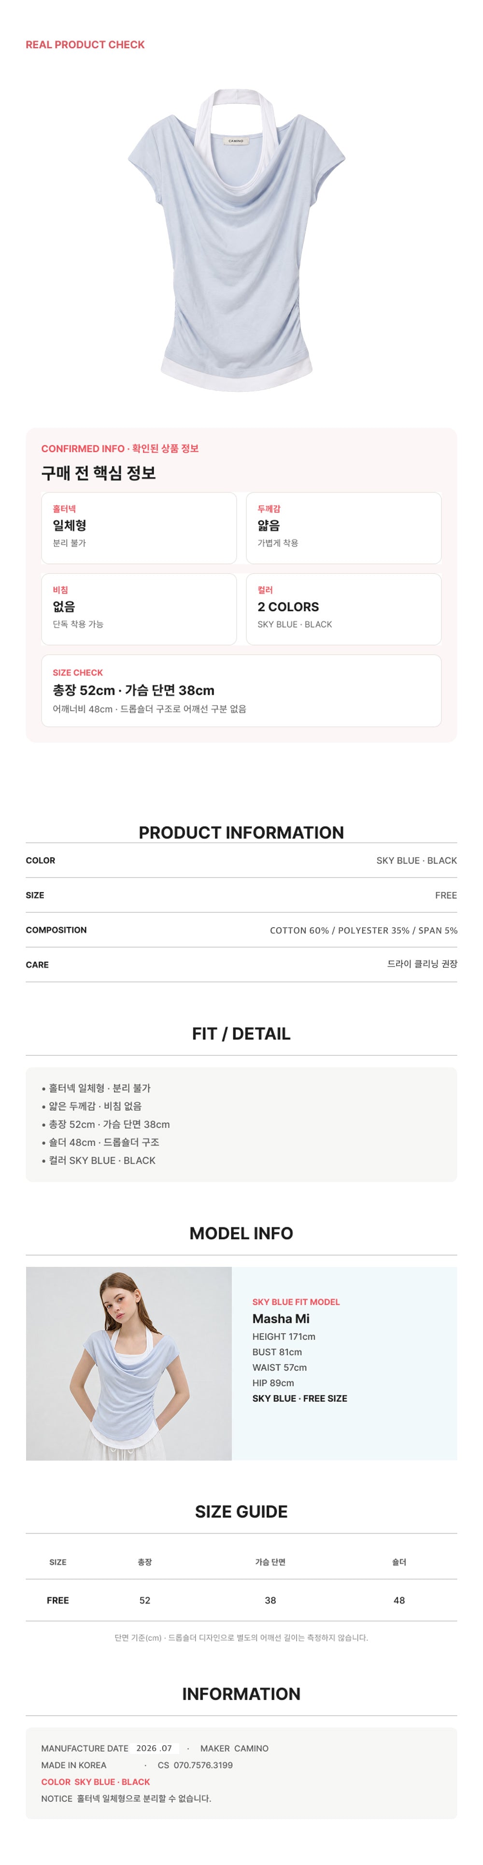Click the PRODUCT INFORMATION heading
The width and height of the screenshot is (483, 1865).
[x=241, y=832]
